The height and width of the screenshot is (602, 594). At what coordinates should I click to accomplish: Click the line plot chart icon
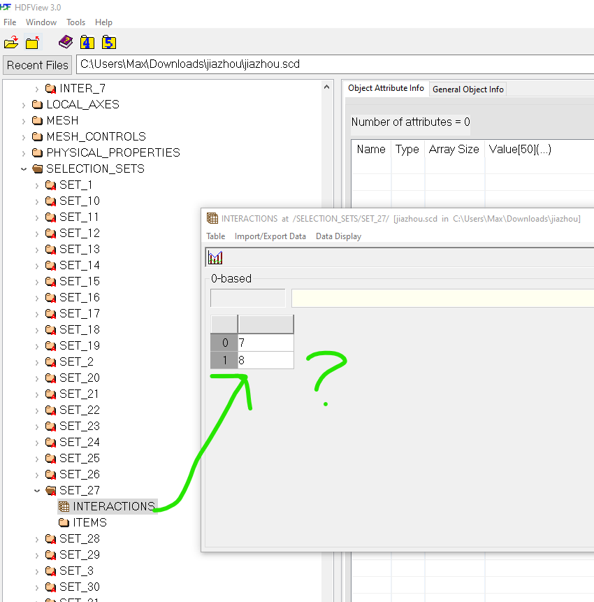tap(215, 257)
